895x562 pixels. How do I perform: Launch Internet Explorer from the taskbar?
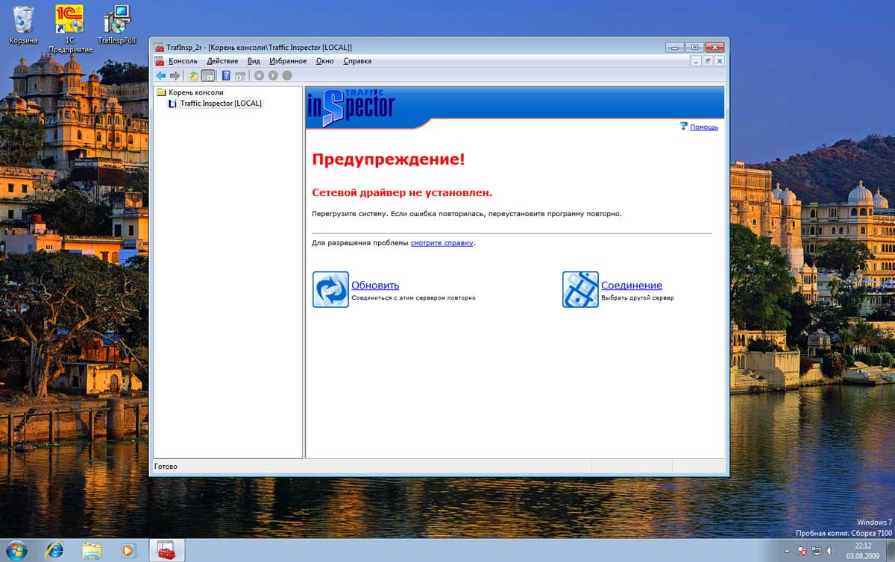pyautogui.click(x=54, y=550)
